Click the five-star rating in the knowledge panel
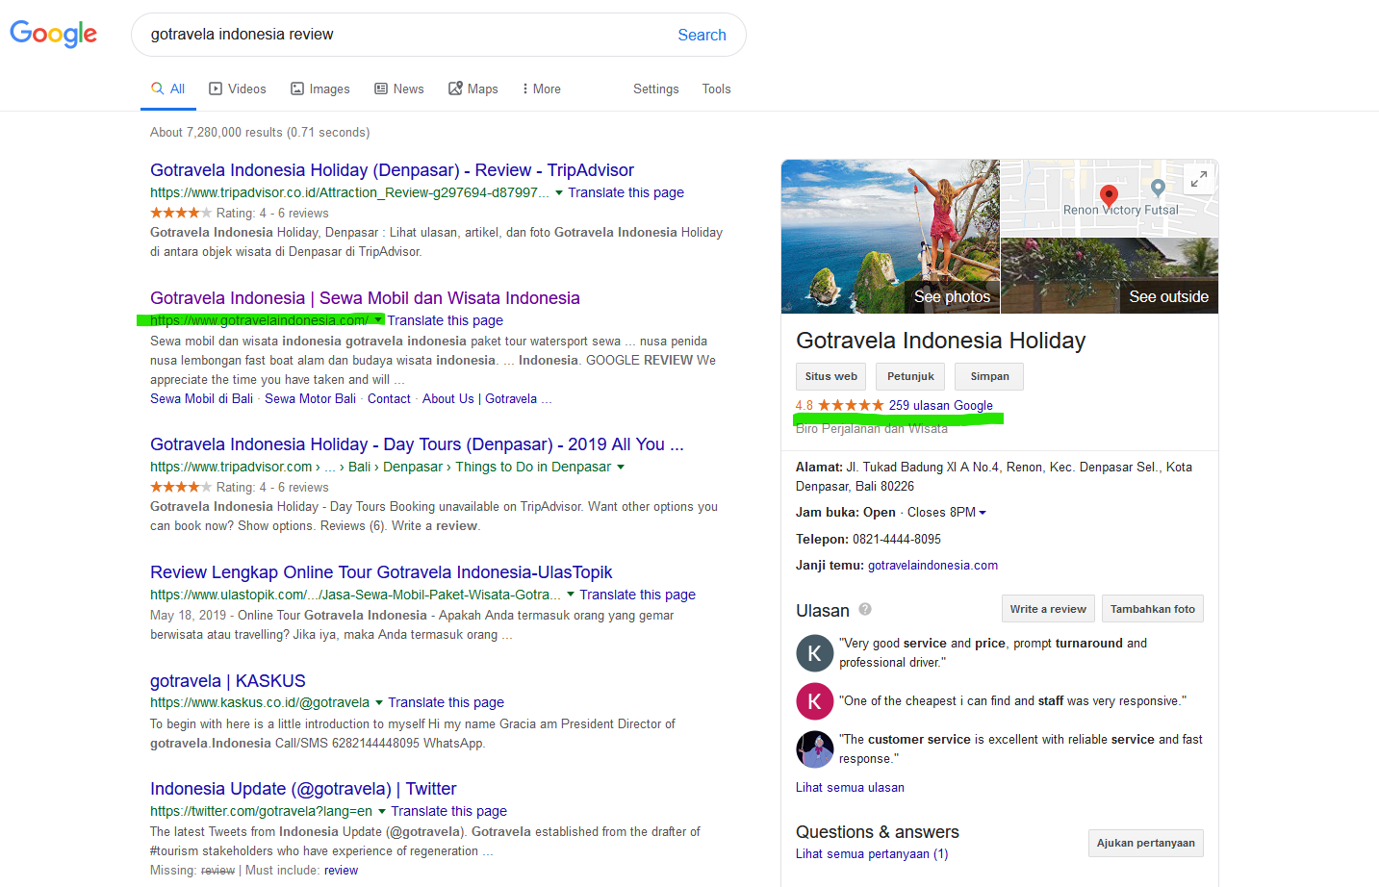The image size is (1379, 887). (851, 405)
